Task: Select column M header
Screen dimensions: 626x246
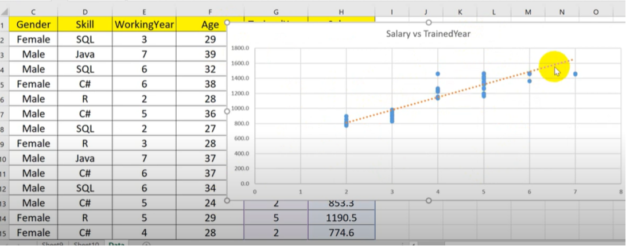Action: click(528, 11)
